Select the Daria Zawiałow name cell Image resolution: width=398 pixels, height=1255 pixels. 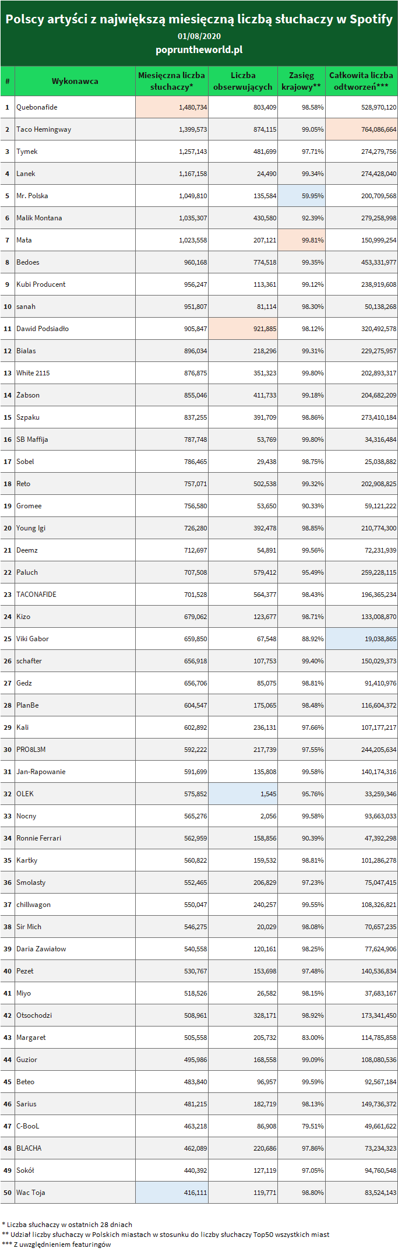coord(75,949)
